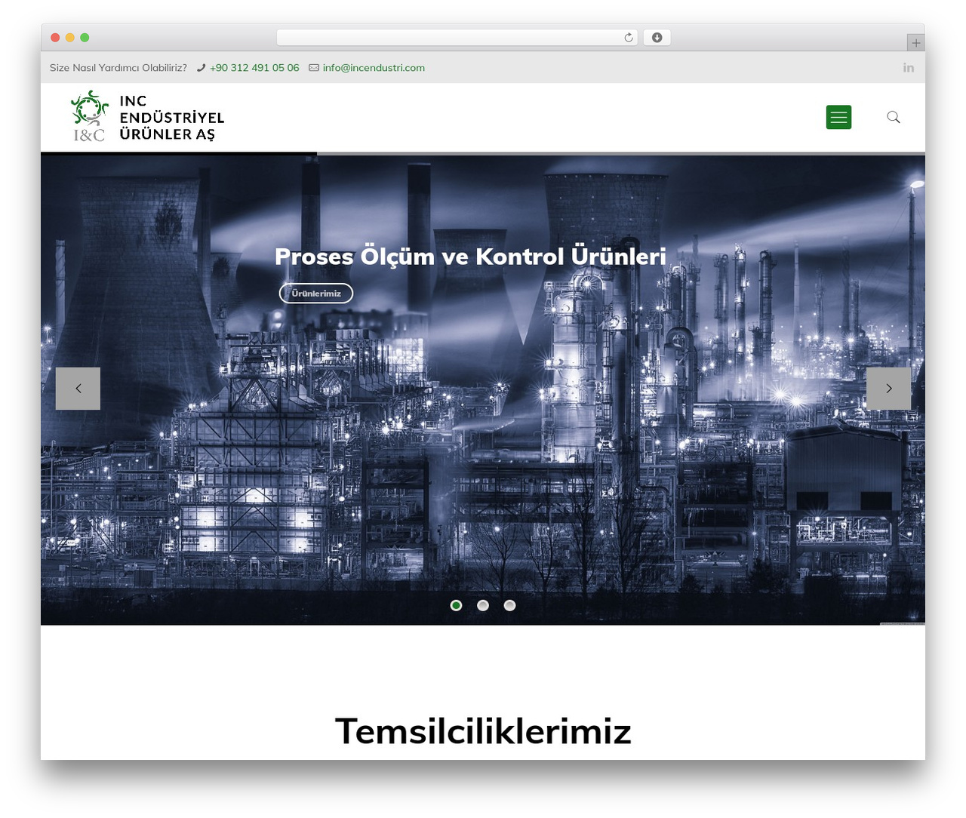The image size is (966, 818).
Task: Open the green hamburger menu
Action: pos(838,117)
